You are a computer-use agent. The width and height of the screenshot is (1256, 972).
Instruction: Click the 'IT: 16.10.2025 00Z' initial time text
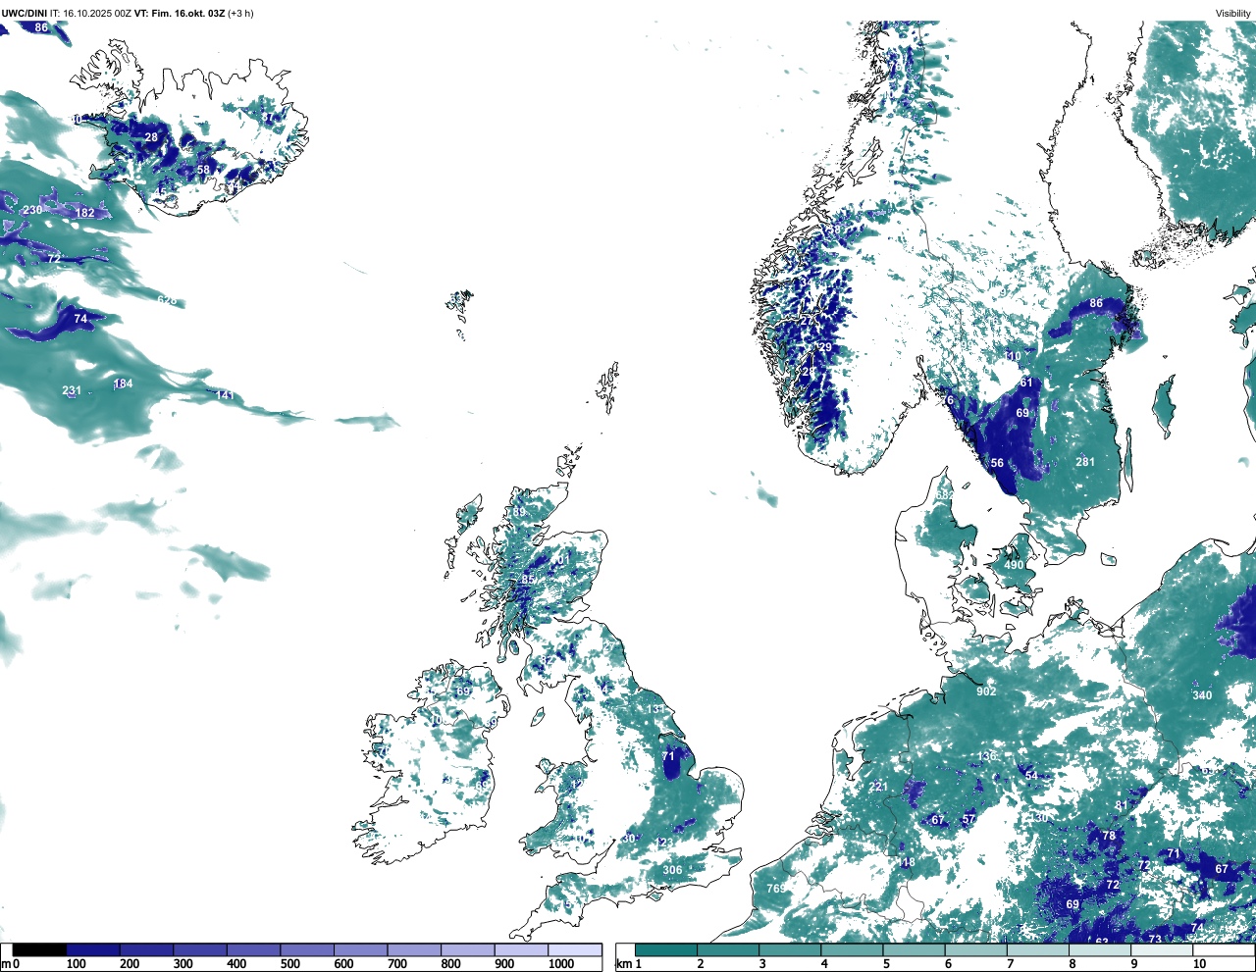coord(90,13)
